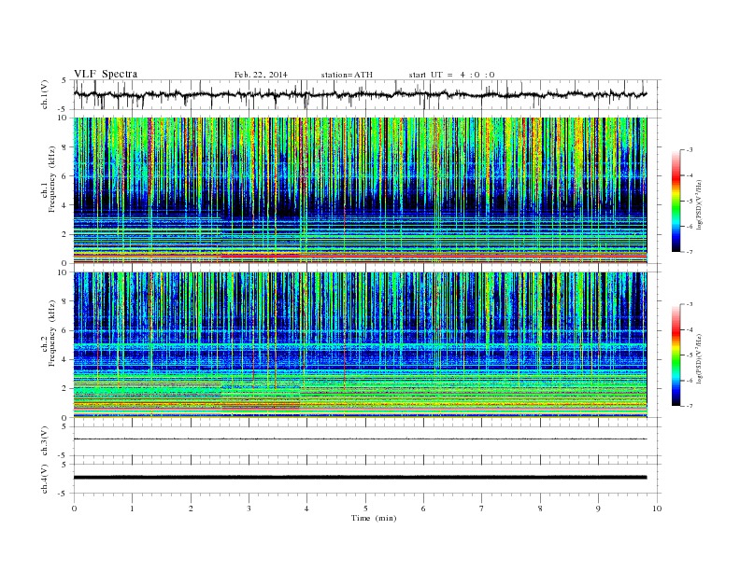Click the "ch.1(V)" axis label

45,95
